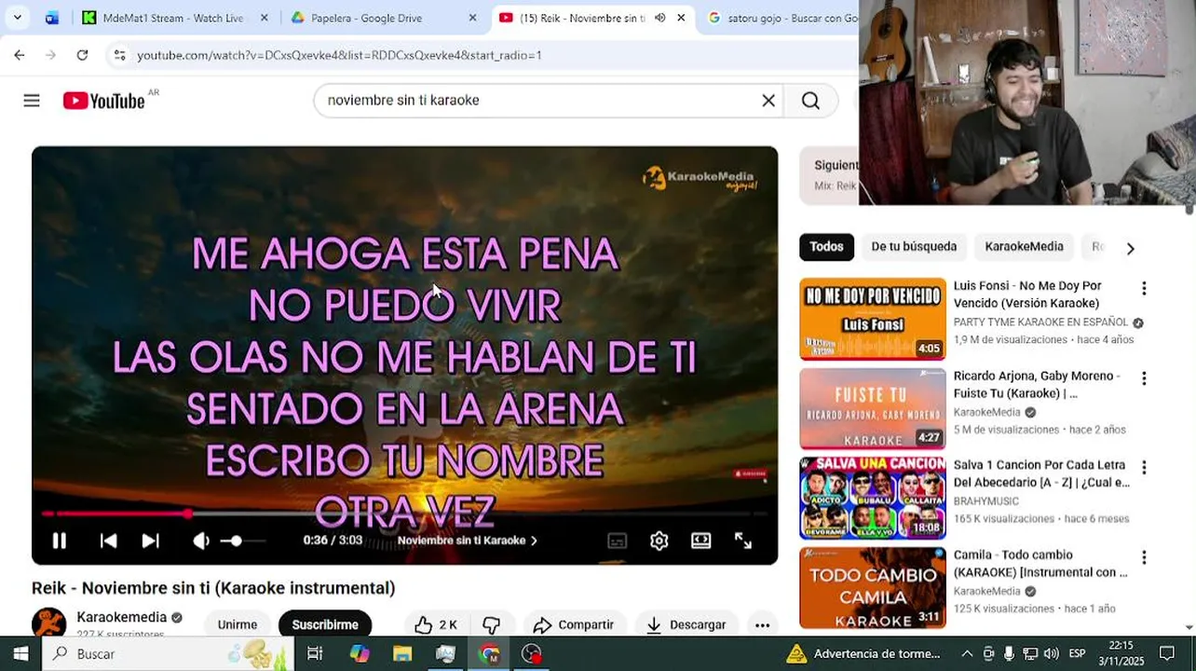Pause the karaoke video
Viewport: 1196px width, 671px height.
[x=59, y=541]
